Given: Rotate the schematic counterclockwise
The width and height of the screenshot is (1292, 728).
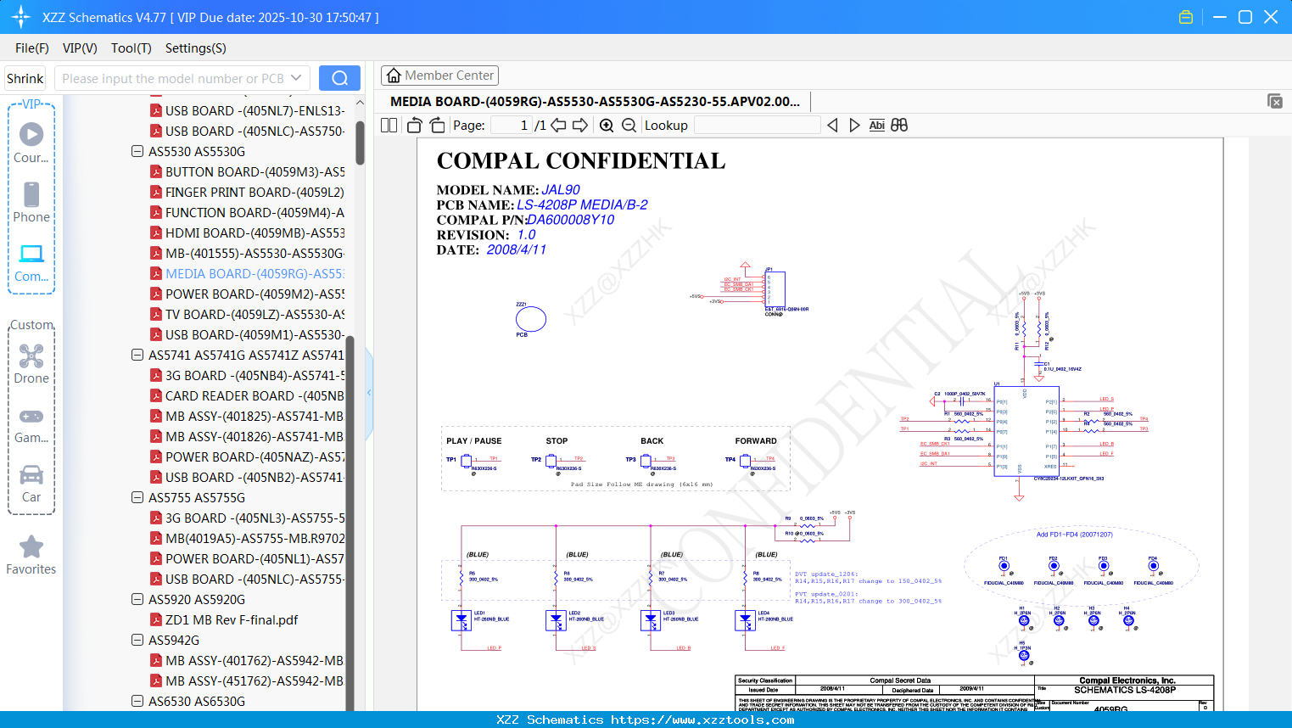Looking at the screenshot, I should click(x=415, y=126).
